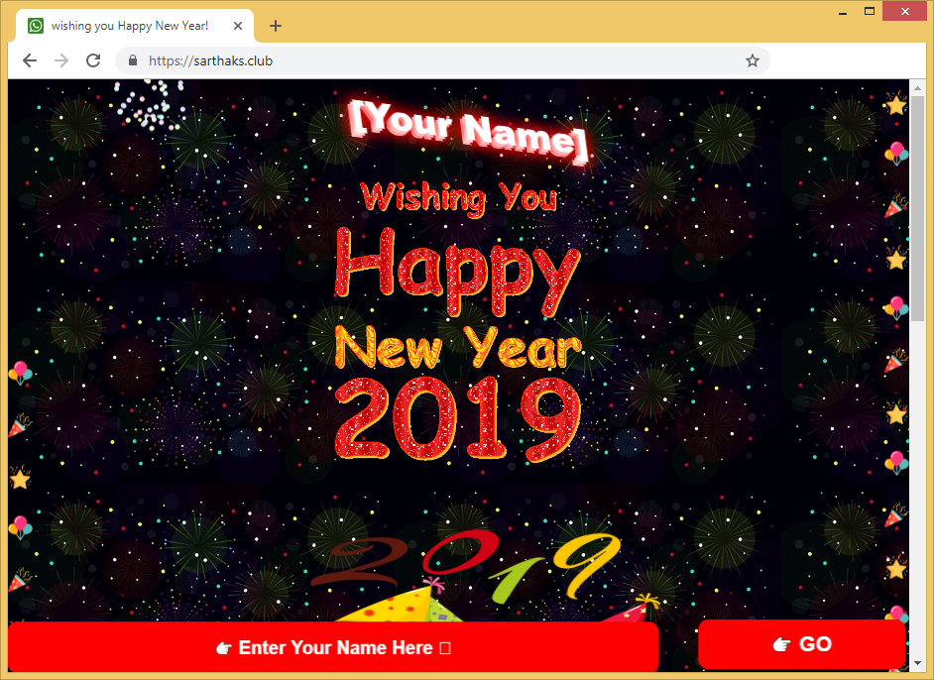The image size is (934, 680).
Task: Close the 'wishing you Happy New Year!' tab
Action: point(238,26)
